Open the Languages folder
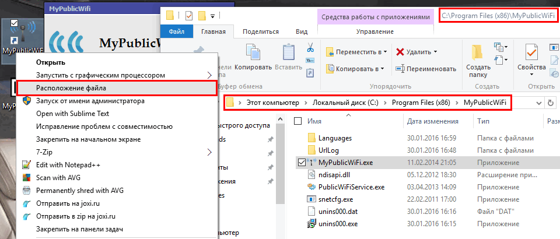The width and height of the screenshot is (560, 239). 335,138
